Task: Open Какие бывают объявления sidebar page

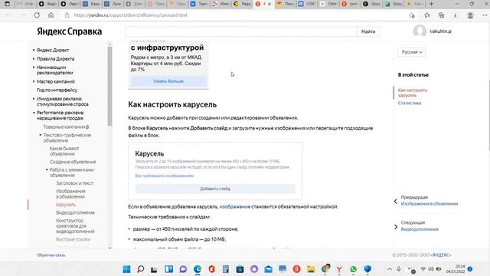Action: (x=64, y=151)
